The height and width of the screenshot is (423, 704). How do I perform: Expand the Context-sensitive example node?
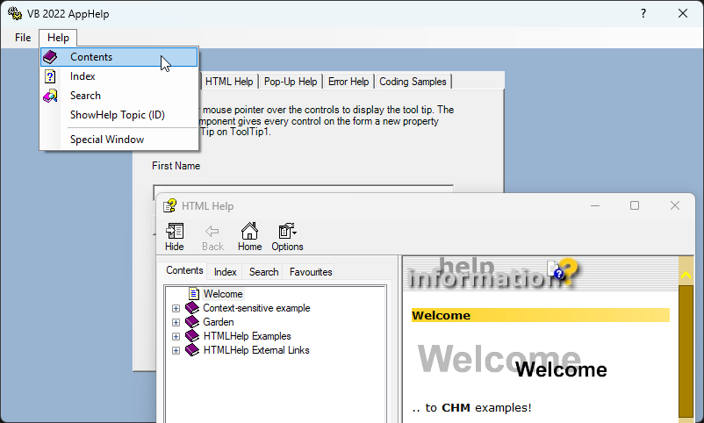(176, 309)
